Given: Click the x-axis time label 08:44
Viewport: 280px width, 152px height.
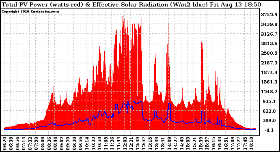Looking at the screenshot, I should [55, 143].
